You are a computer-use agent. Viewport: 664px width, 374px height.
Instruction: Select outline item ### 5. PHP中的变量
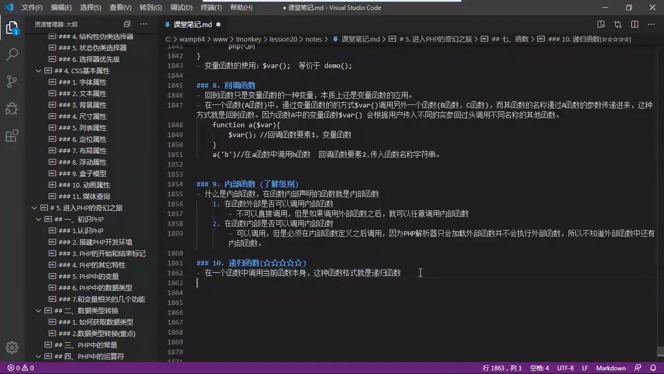point(89,276)
